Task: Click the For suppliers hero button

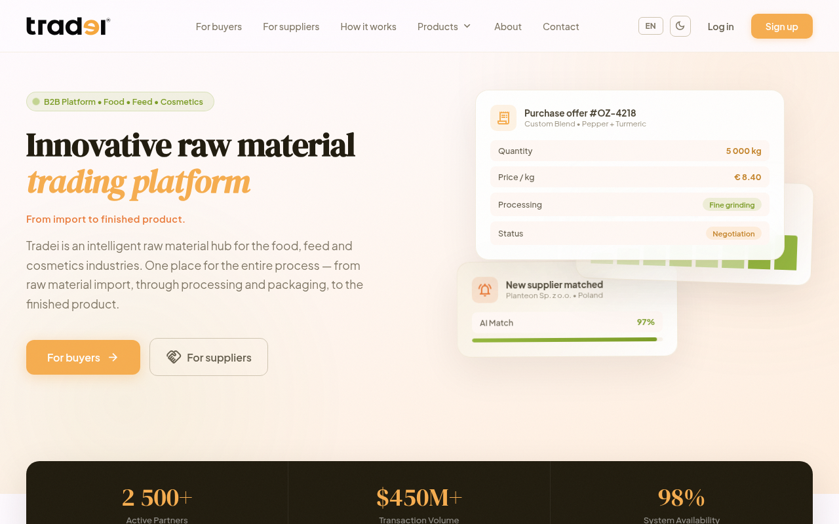Action: pos(208,357)
